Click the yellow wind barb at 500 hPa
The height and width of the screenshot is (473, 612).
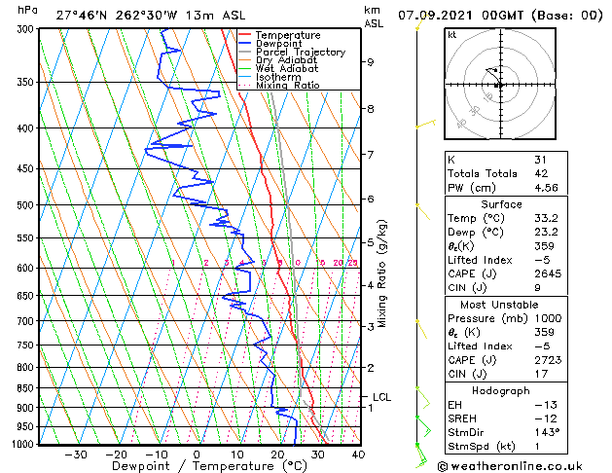(x=422, y=211)
